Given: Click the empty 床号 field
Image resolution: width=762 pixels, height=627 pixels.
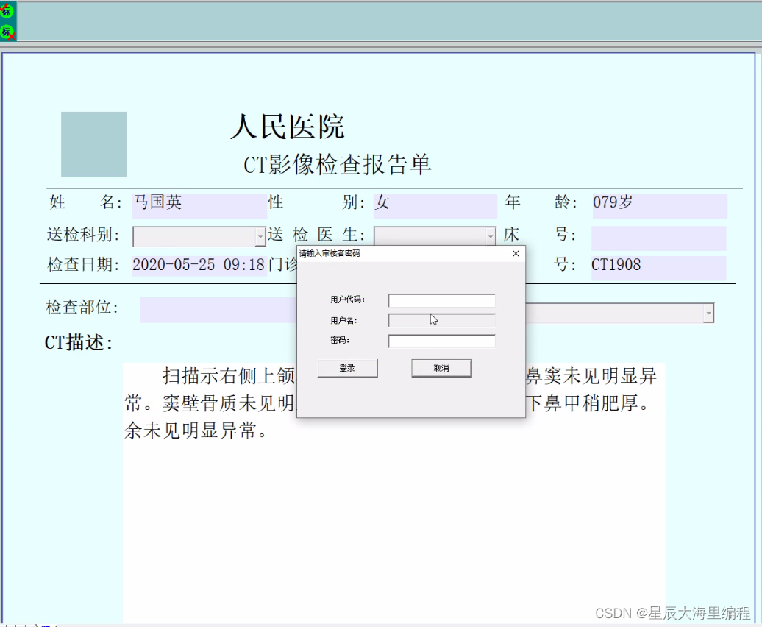Looking at the screenshot, I should [x=658, y=238].
